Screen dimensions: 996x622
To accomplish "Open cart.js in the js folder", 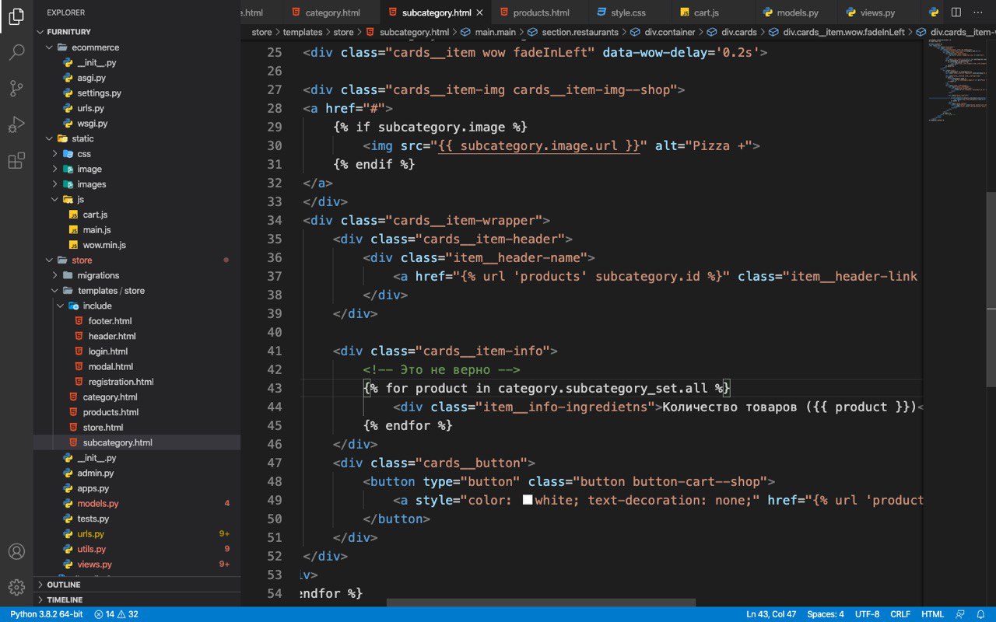I will tap(95, 215).
